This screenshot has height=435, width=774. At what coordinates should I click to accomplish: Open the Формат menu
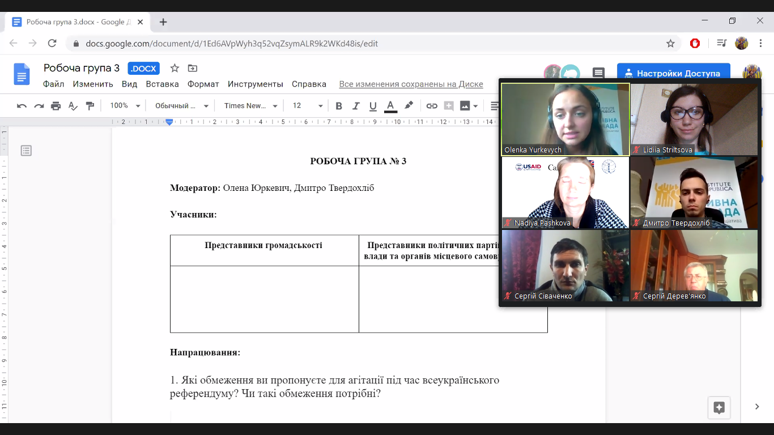click(203, 84)
